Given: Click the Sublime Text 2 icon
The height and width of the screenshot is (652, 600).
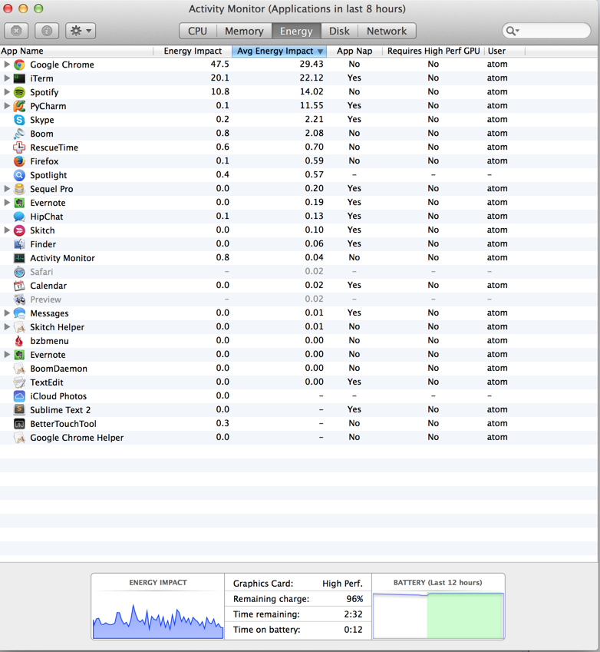Looking at the screenshot, I should (19, 409).
